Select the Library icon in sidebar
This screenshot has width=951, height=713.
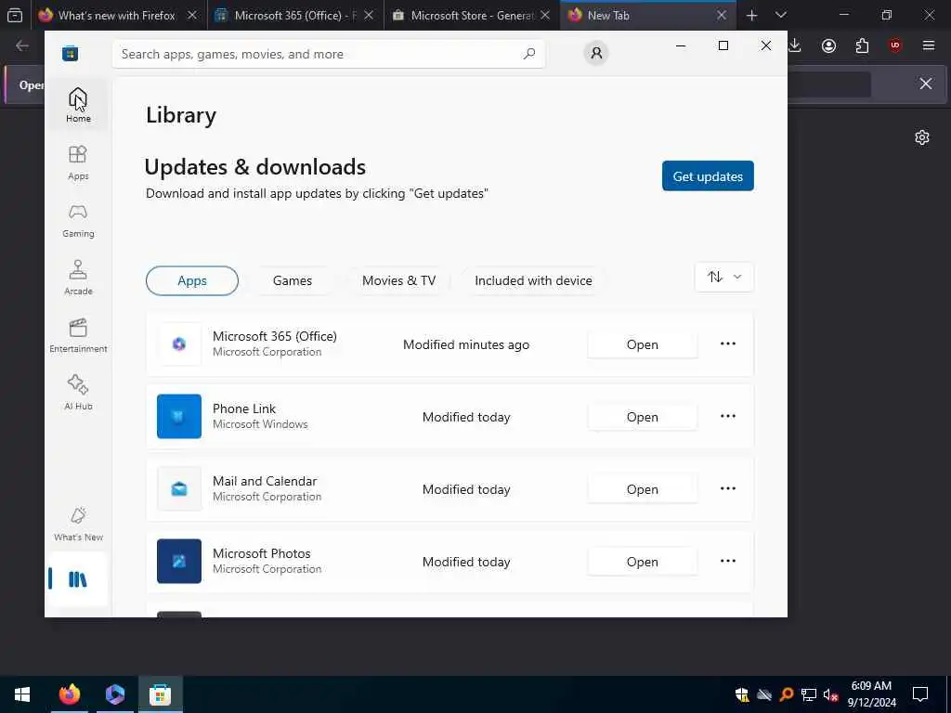coord(78,579)
